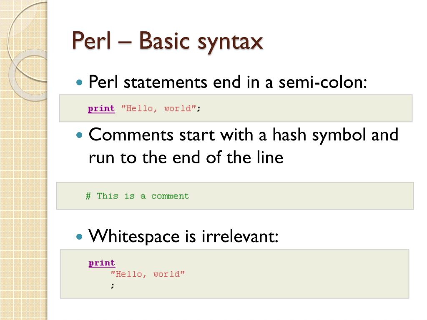The width and height of the screenshot is (427, 320).
Task: Click the semicolon after "Hello, world" in first box
Action: pyautogui.click(x=199, y=109)
